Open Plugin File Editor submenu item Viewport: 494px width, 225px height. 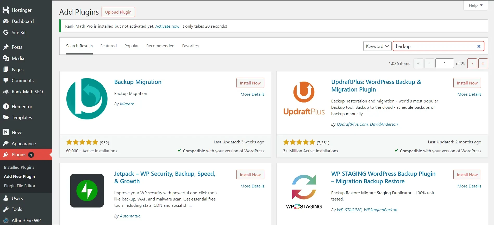coord(20,186)
